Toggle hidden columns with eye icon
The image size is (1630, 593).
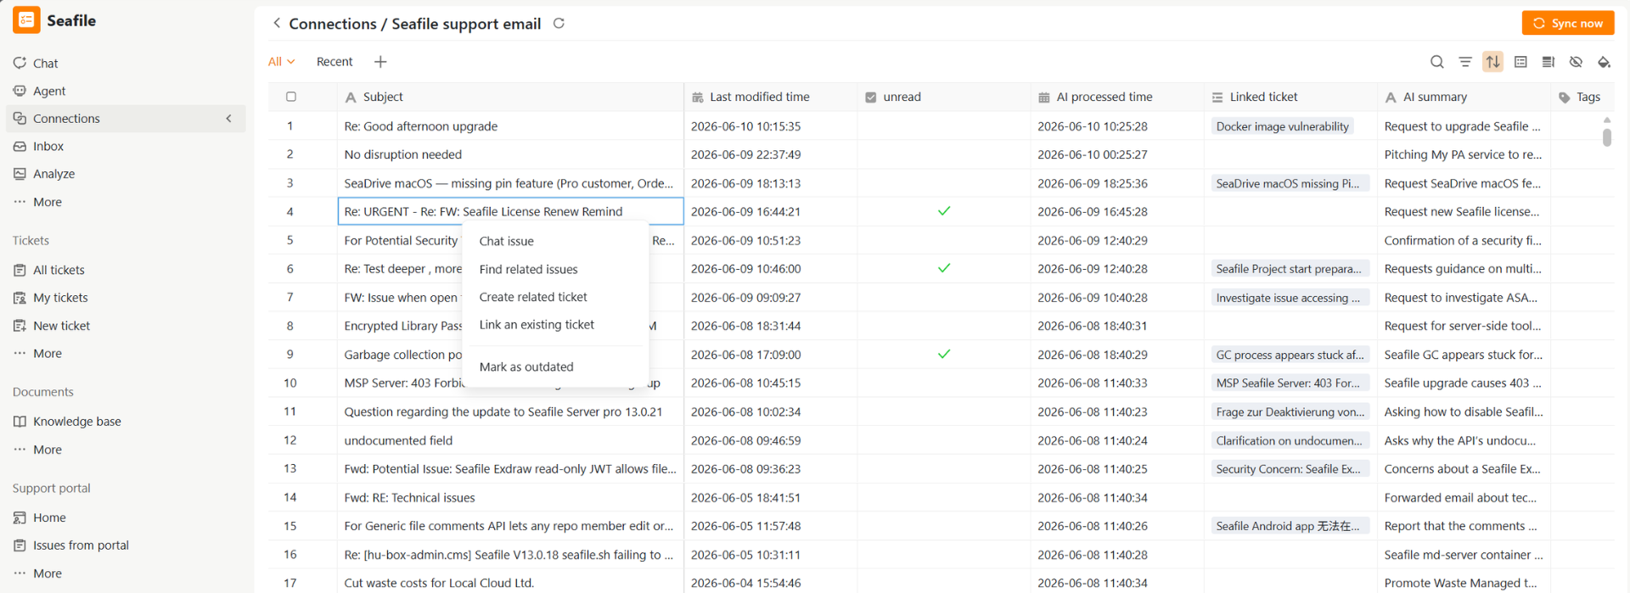point(1576,62)
